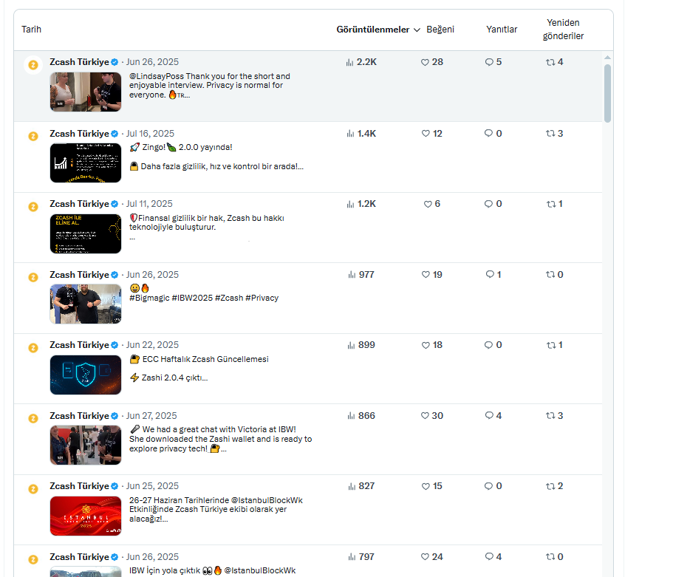
Task: Click repost icon on Jun 27 post
Action: point(550,416)
